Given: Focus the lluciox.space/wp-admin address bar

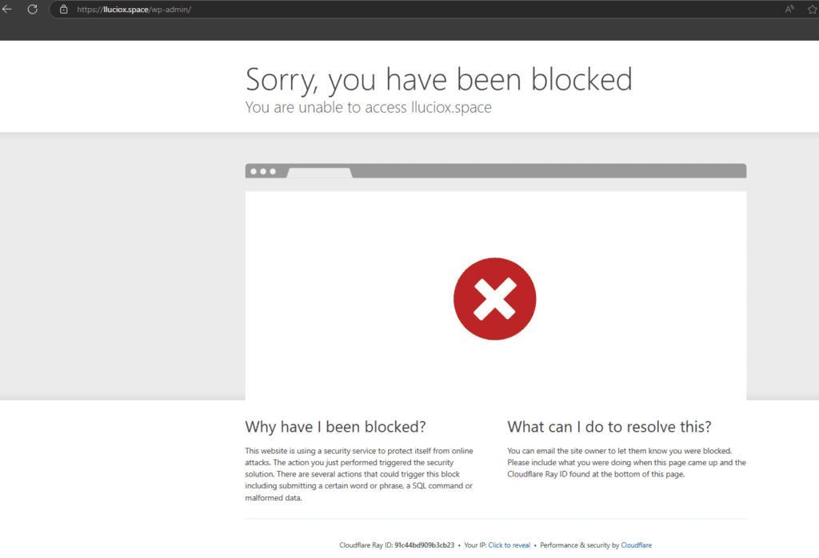Looking at the screenshot, I should 320,10.
